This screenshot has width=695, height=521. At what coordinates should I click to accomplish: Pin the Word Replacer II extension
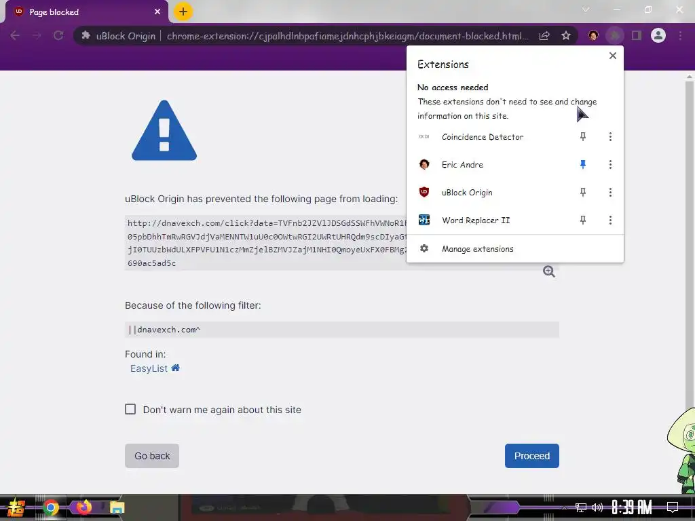583,220
